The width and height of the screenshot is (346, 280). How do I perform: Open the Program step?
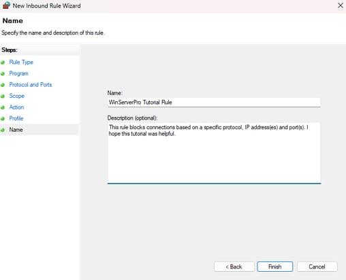18,73
